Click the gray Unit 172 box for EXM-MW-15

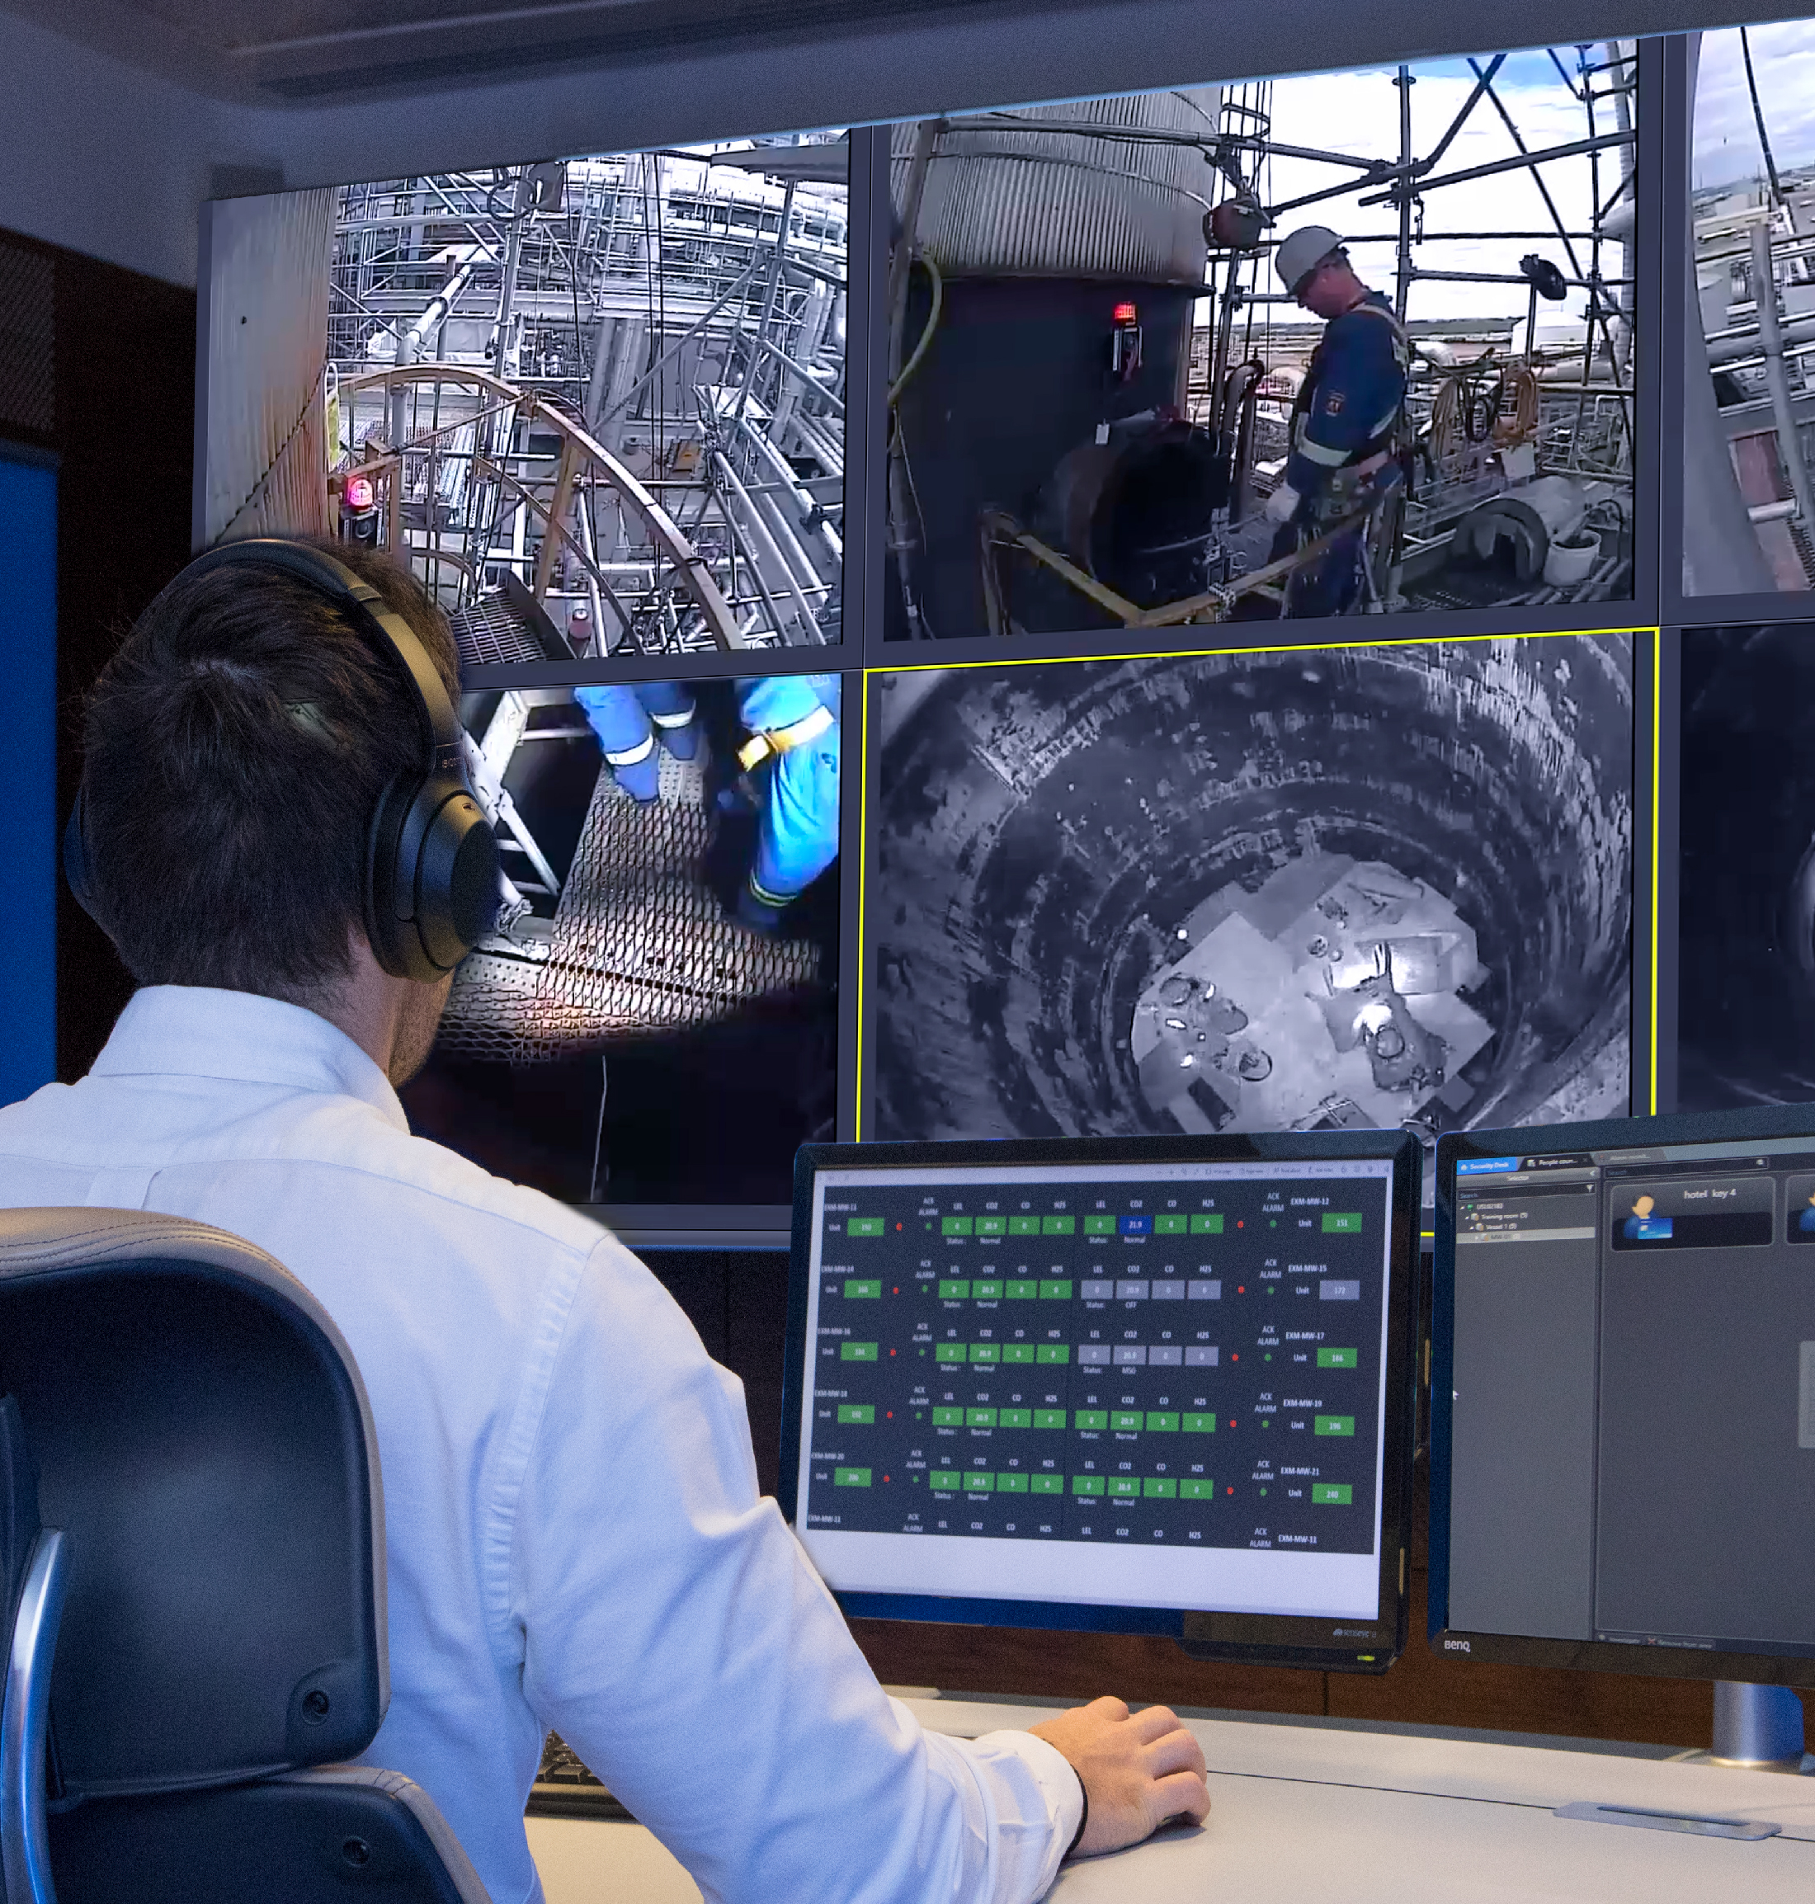pos(1340,1290)
